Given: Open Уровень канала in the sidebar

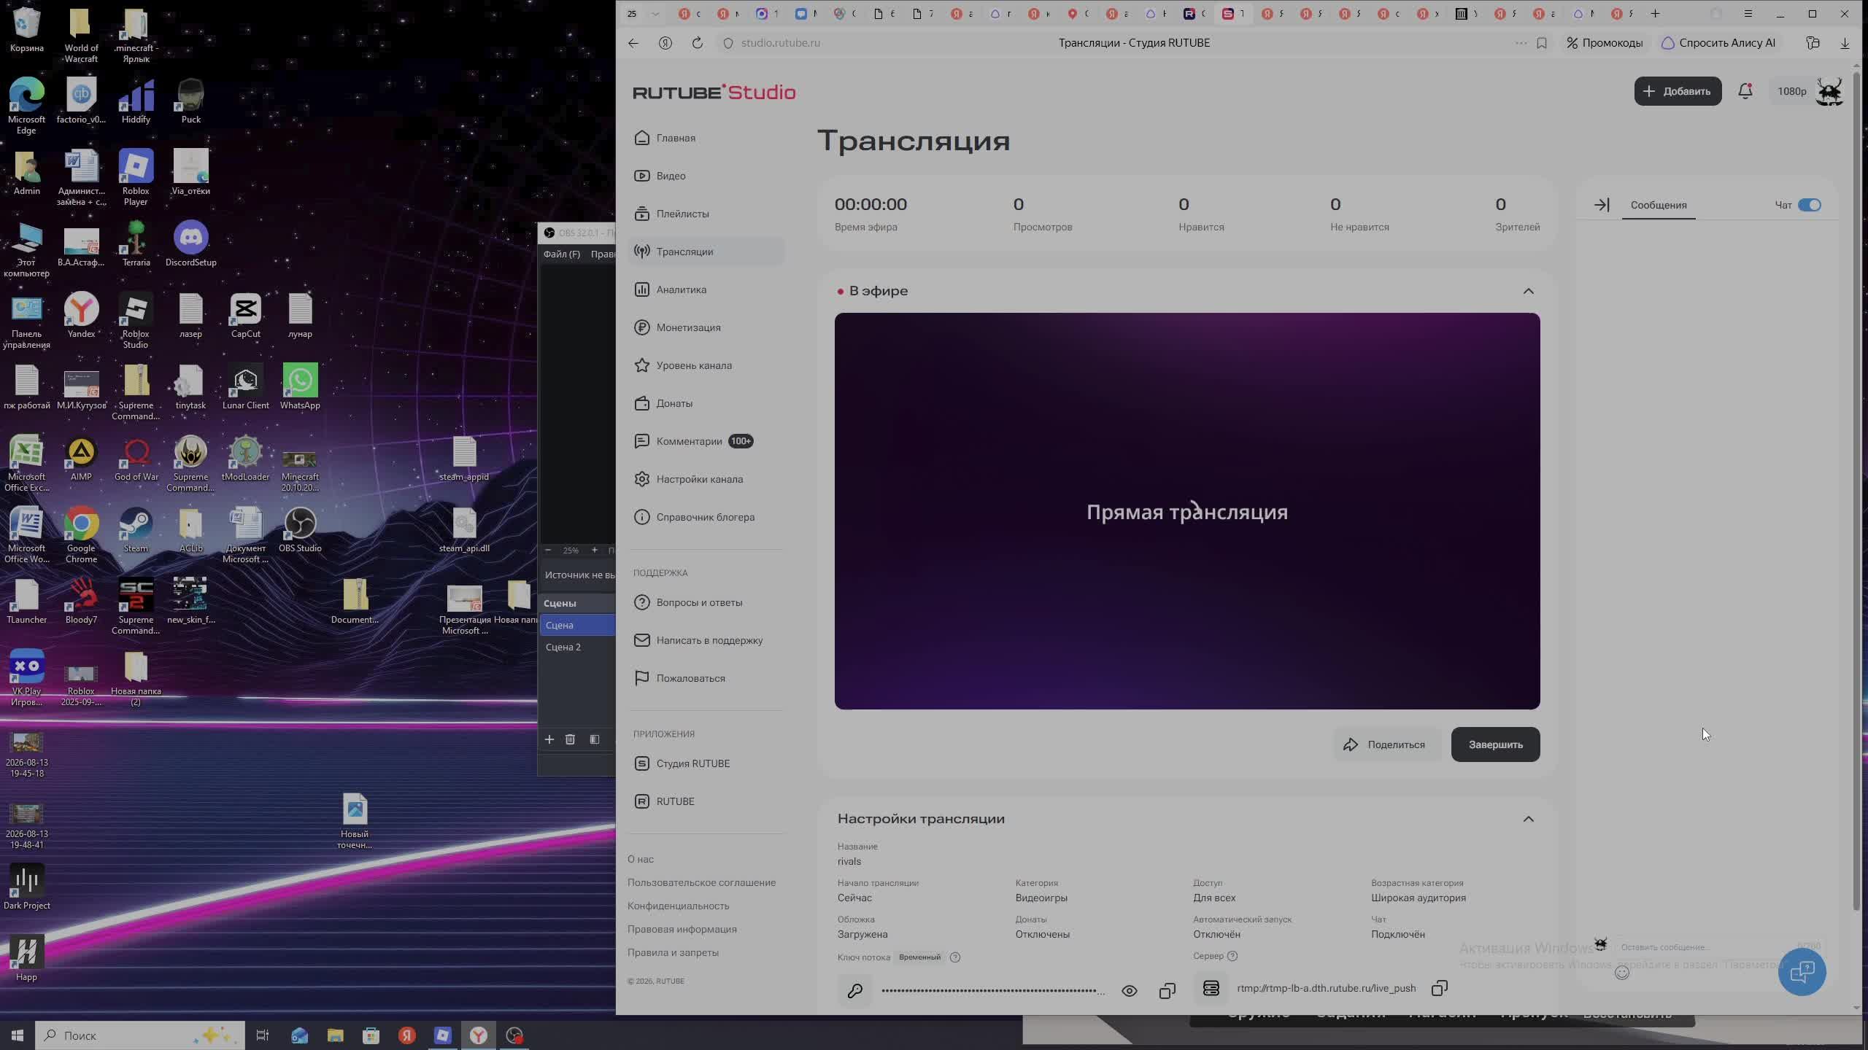Looking at the screenshot, I should pyautogui.click(x=693, y=365).
